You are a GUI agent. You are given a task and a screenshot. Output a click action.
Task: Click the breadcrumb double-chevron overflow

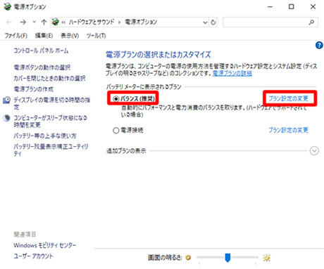coord(63,22)
